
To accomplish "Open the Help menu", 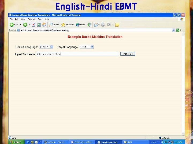I will tap(47, 19).
